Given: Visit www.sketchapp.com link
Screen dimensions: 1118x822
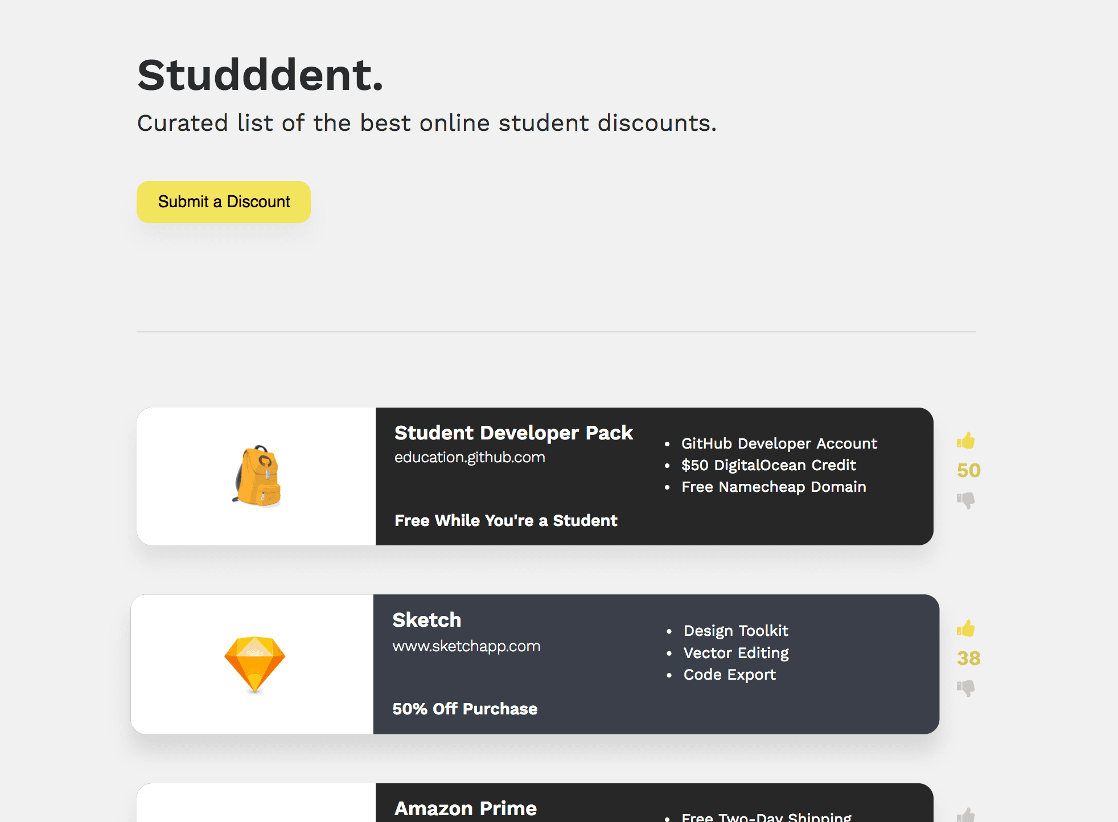Looking at the screenshot, I should (466, 646).
